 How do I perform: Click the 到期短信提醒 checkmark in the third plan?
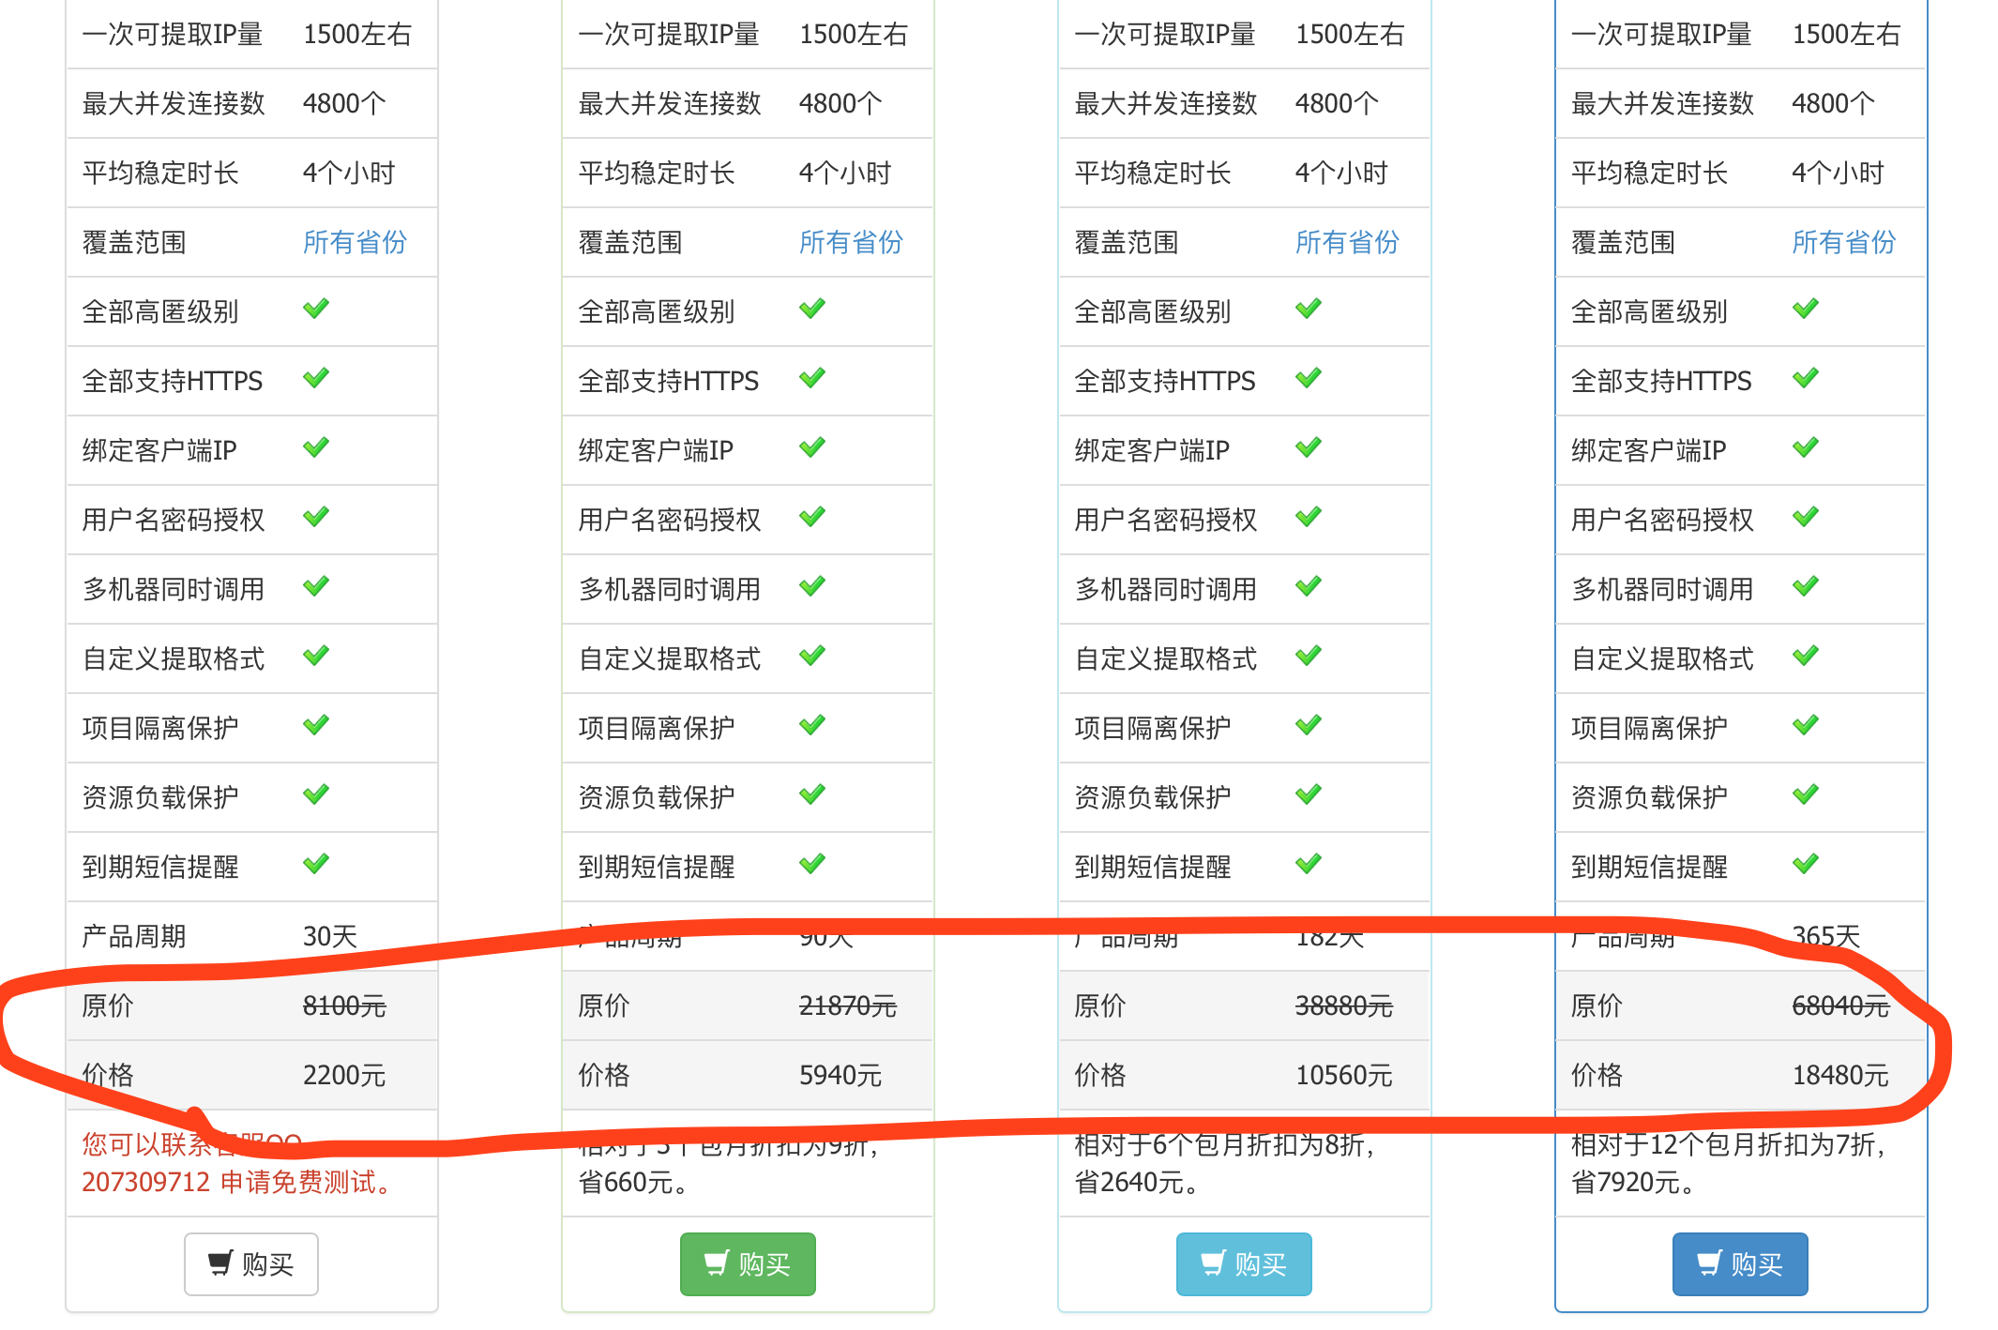coord(1309,864)
